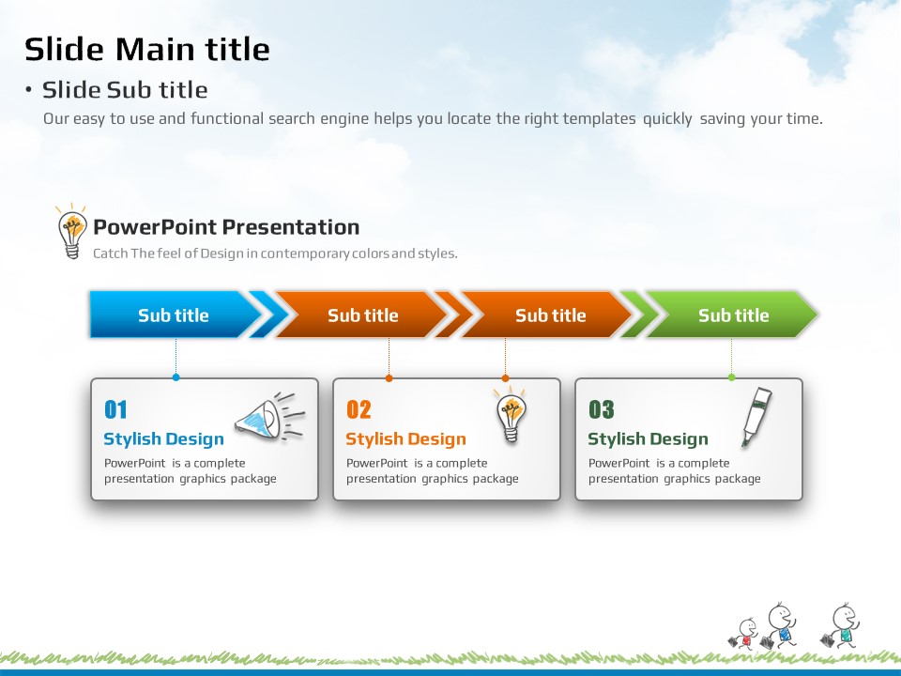Select the first orange Sub title arrow
Image resolution: width=901 pixels, height=676 pixels.
[x=362, y=315]
